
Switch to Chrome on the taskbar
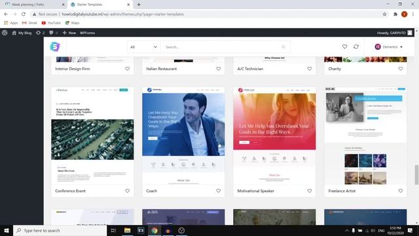click(155, 230)
